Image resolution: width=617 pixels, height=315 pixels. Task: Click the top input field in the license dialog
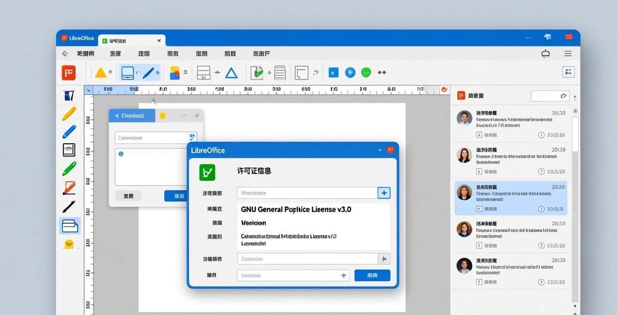tap(307, 193)
